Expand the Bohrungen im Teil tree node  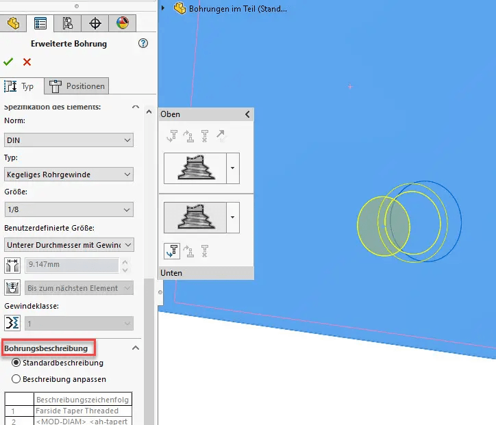(163, 8)
